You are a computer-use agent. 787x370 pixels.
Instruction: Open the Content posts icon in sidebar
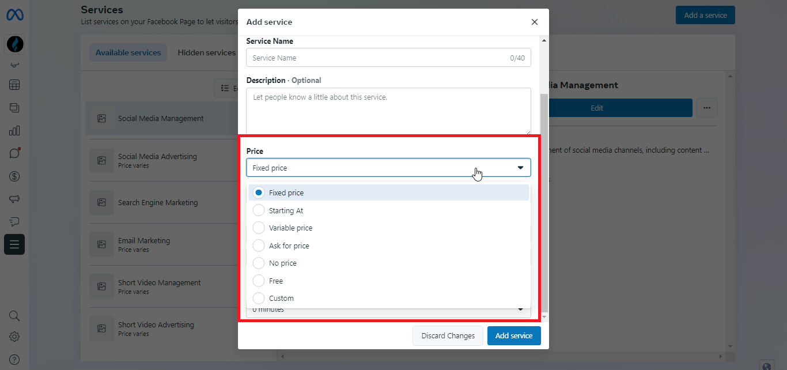14,108
